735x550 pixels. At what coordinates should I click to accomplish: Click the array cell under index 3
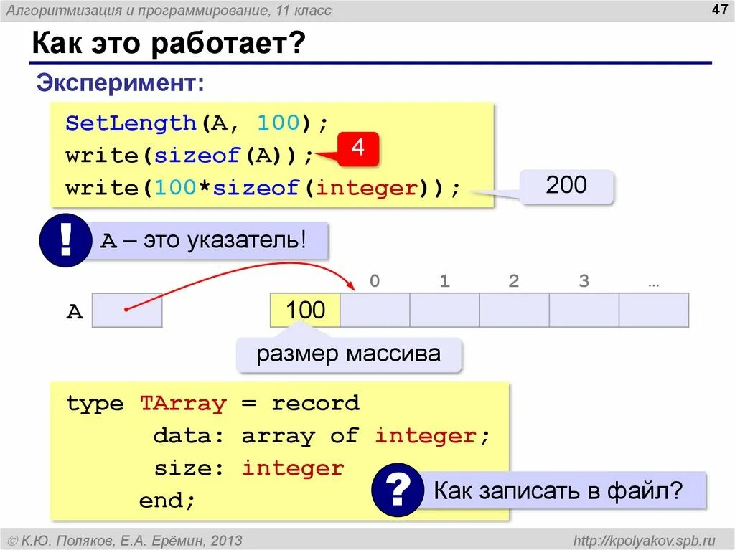(584, 310)
